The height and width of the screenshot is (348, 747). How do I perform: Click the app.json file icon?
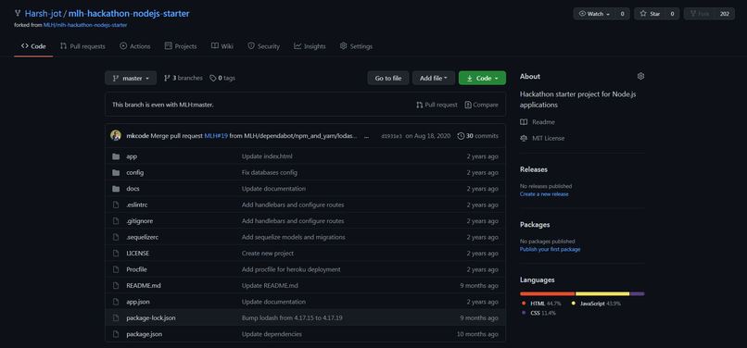click(115, 302)
